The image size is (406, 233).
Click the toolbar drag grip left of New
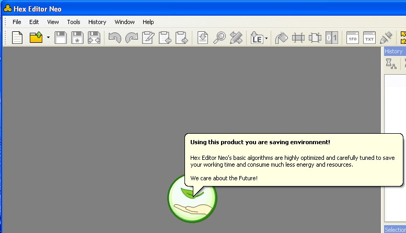click(5, 38)
